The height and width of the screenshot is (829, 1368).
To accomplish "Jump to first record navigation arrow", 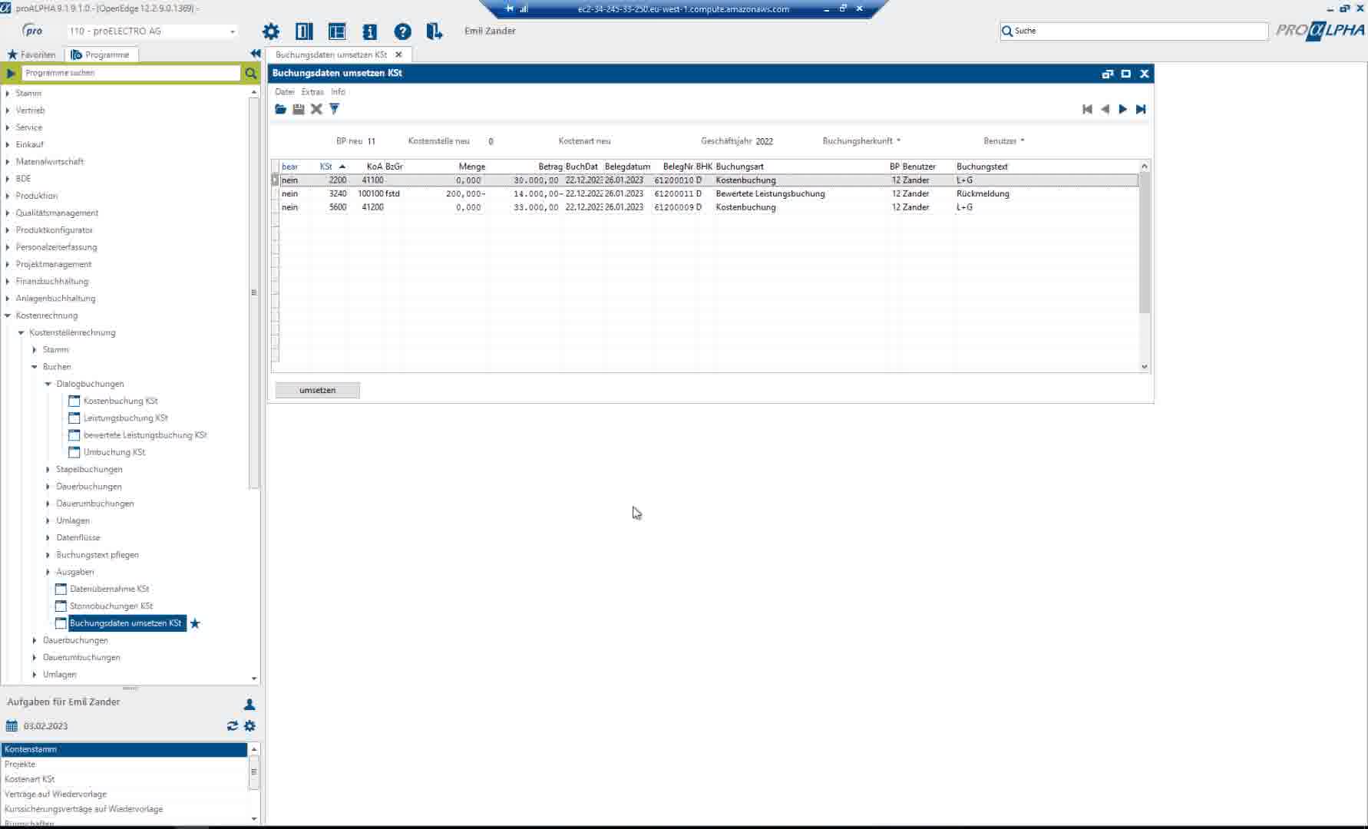I will coord(1087,109).
